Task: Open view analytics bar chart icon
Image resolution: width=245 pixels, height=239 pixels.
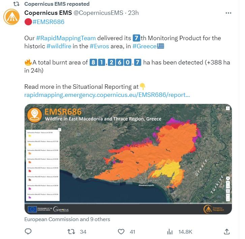Action: pyautogui.click(x=170, y=232)
